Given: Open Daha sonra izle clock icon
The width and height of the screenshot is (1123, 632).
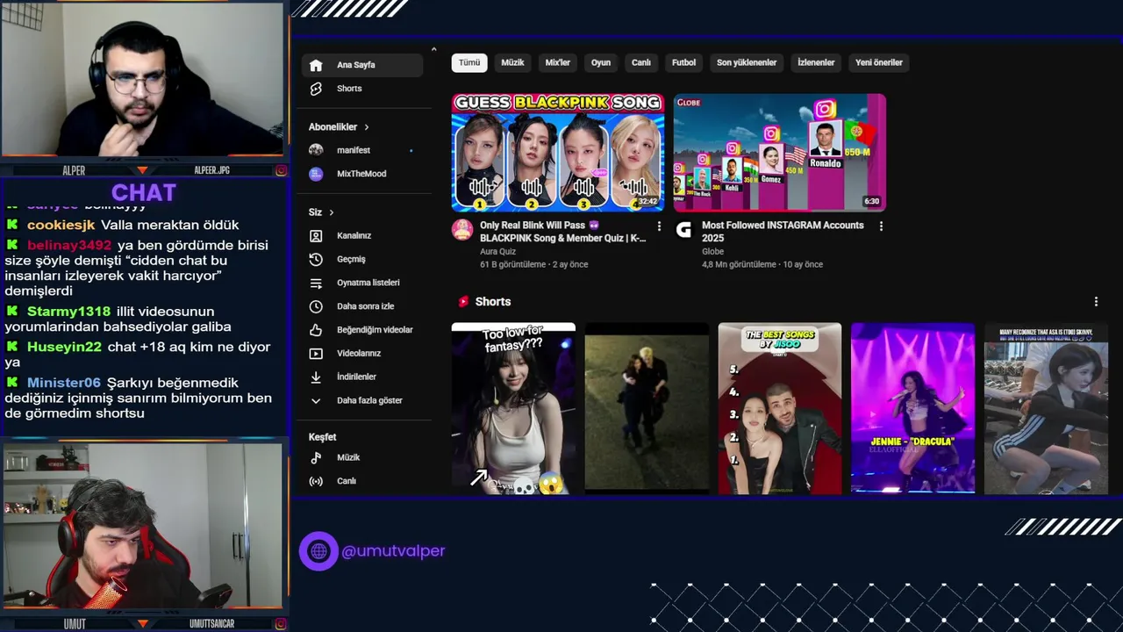Looking at the screenshot, I should (x=317, y=306).
